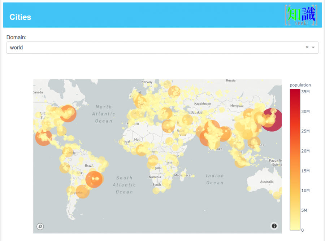Open the map attribution info icon
The width and height of the screenshot is (325, 241).
(x=274, y=226)
